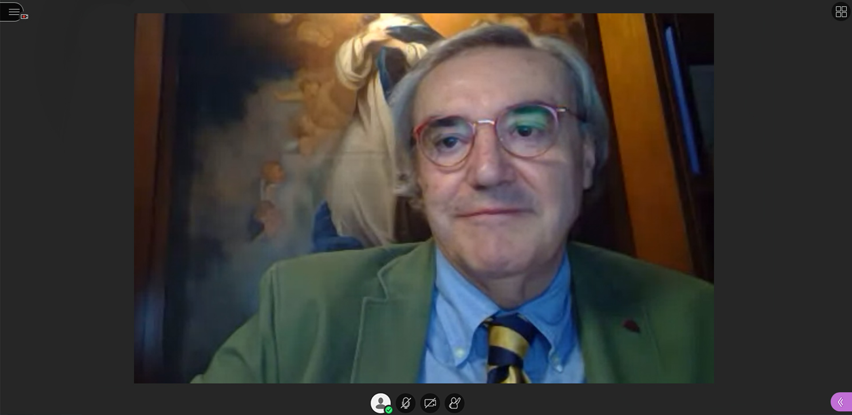
Task: Share audio with the microphone button
Action: [406, 403]
